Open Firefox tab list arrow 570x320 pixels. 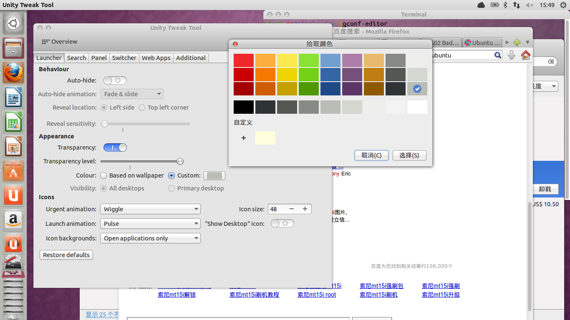point(527,42)
